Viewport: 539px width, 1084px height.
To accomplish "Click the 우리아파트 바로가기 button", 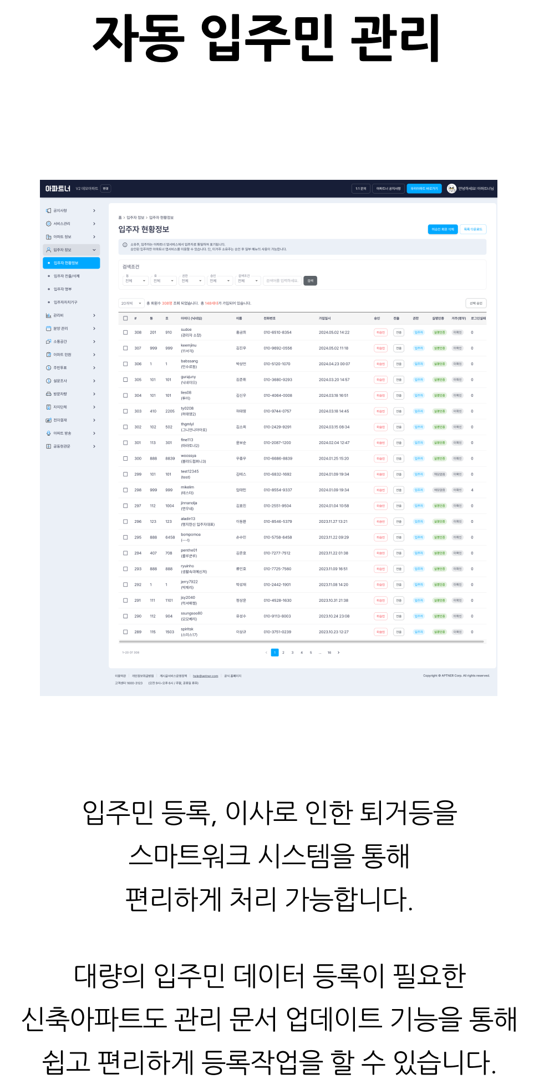I will click(424, 189).
